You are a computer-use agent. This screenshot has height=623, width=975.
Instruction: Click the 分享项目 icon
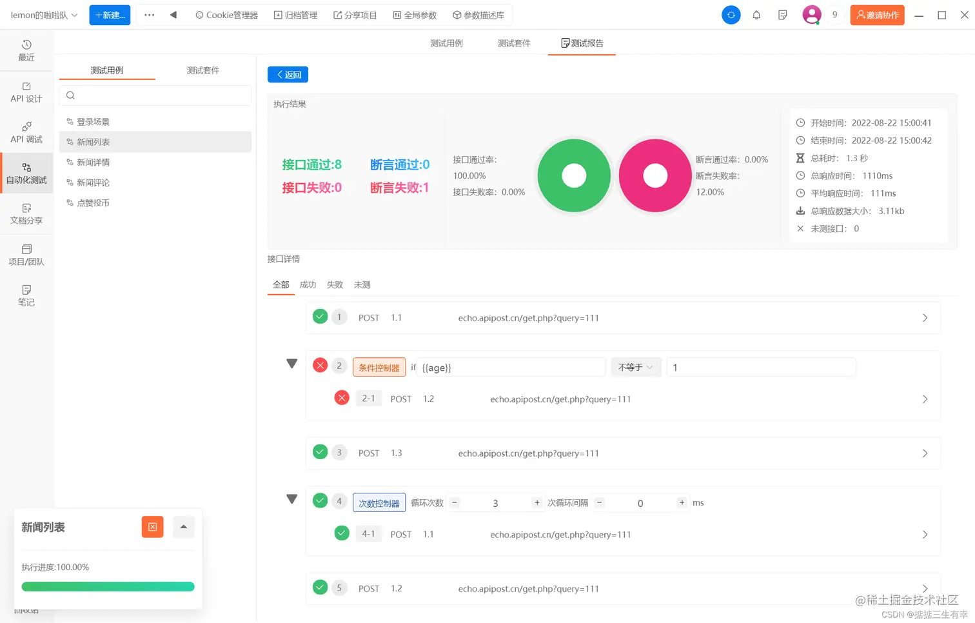[x=355, y=14]
